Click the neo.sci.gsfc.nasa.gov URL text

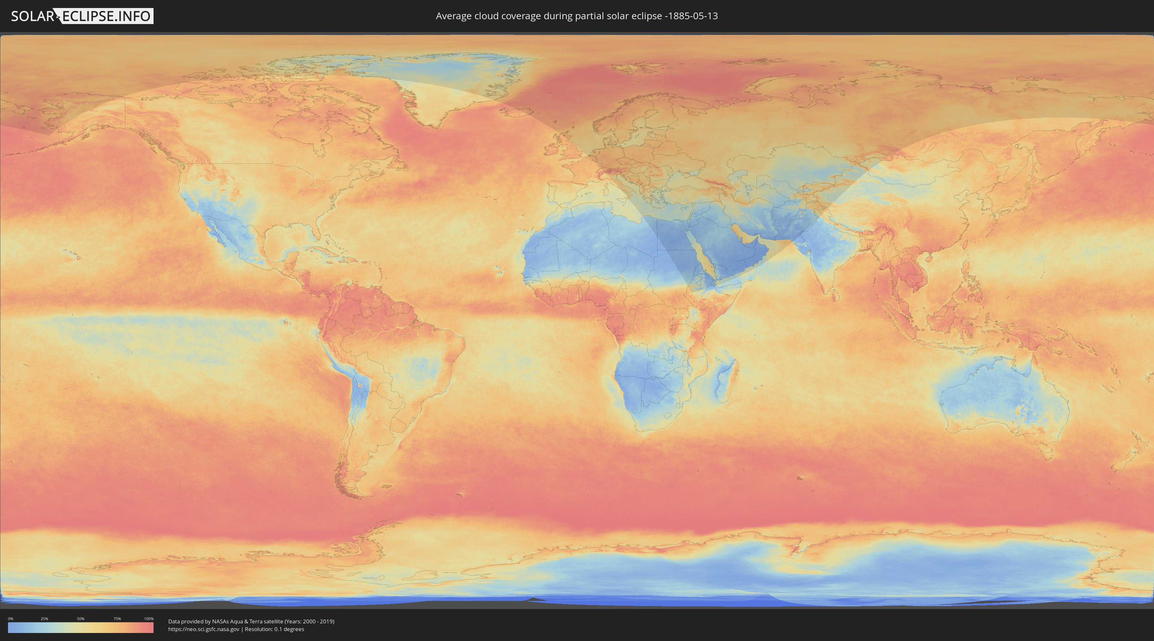pyautogui.click(x=204, y=629)
